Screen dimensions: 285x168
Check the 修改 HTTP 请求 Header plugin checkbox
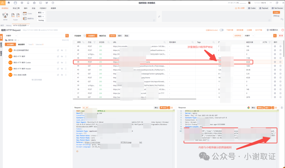pos(6,69)
